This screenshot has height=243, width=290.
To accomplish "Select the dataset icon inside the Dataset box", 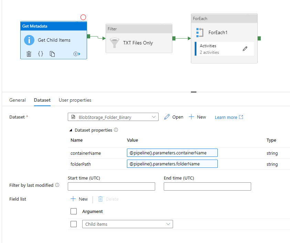I will [x=72, y=117].
